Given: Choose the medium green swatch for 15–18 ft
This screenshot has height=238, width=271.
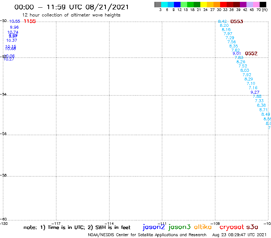Looking at the screenshot, I should pos(190,4).
